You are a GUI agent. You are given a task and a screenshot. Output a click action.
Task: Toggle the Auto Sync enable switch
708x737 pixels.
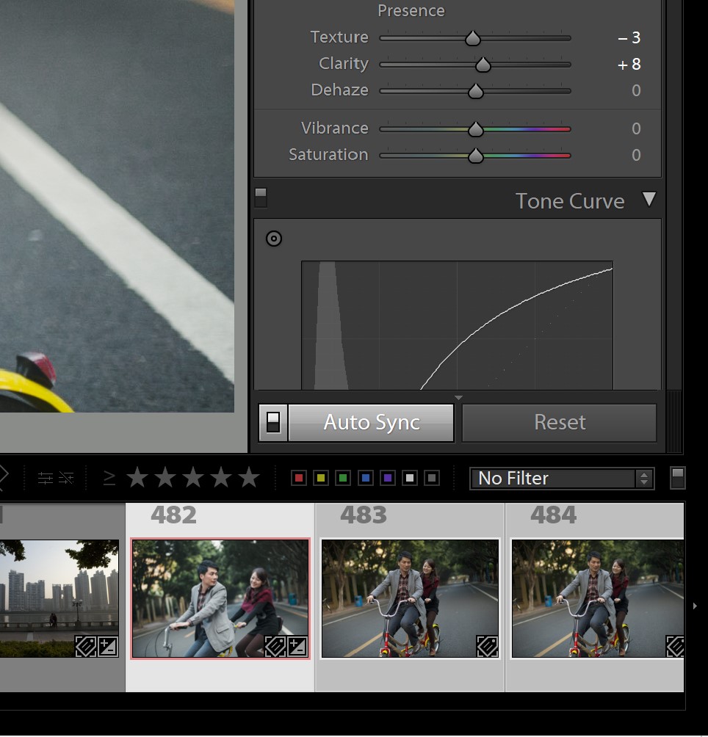[x=273, y=423]
